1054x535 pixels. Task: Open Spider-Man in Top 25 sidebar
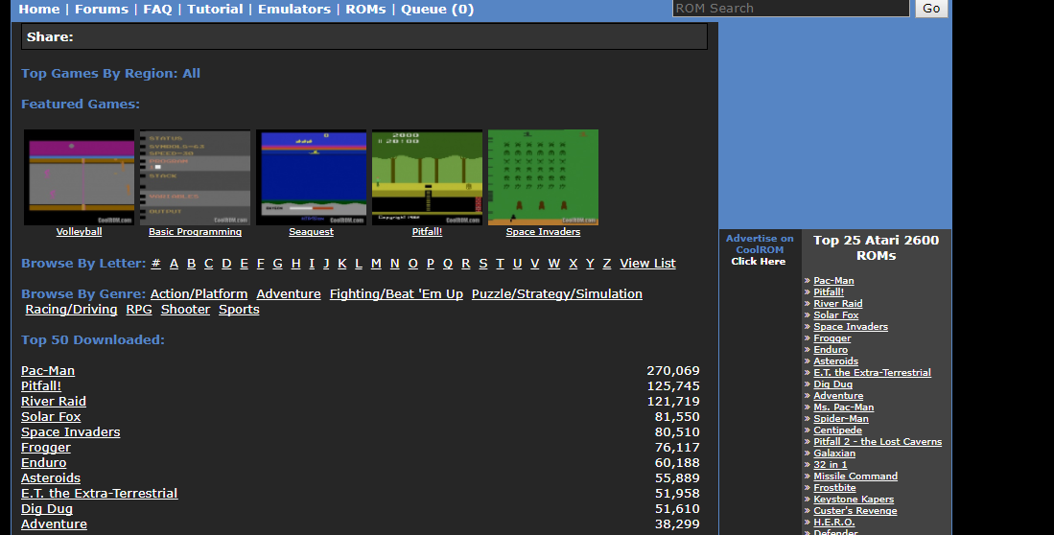pos(841,419)
